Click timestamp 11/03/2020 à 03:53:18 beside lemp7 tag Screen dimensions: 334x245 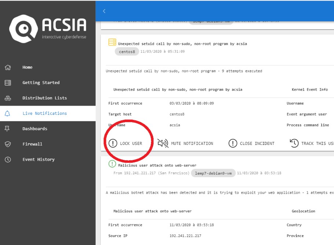pyautogui.click(x=259, y=173)
